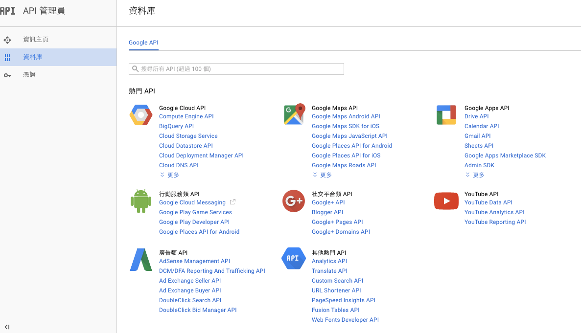
Task: Click the YouTube play icon
Action: pos(446,201)
